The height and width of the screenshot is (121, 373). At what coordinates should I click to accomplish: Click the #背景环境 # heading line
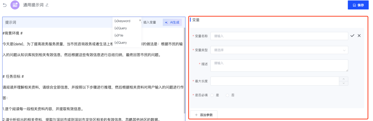click(x=13, y=33)
